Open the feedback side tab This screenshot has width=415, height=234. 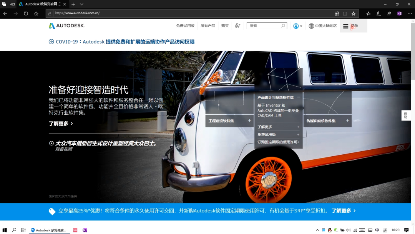pos(406,115)
